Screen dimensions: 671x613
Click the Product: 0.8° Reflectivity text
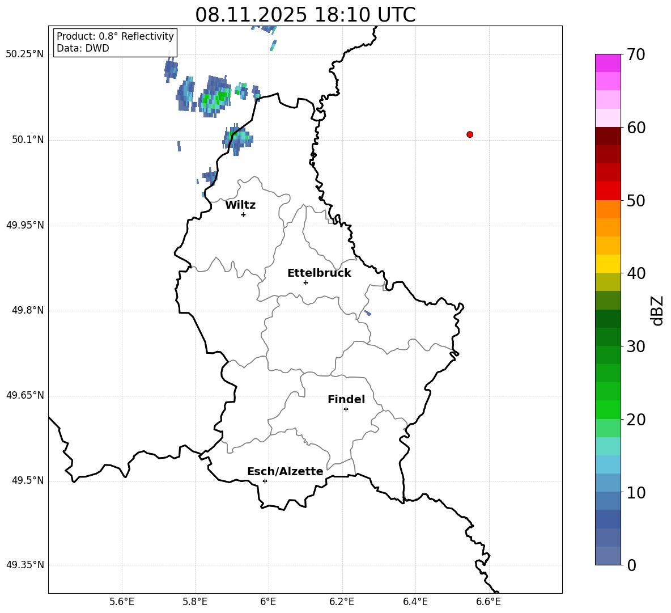[115, 36]
